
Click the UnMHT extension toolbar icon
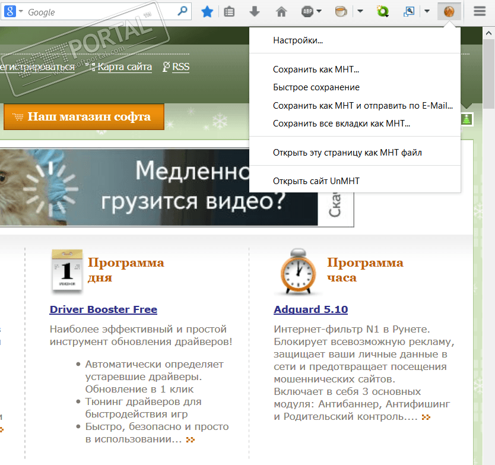[x=449, y=12]
